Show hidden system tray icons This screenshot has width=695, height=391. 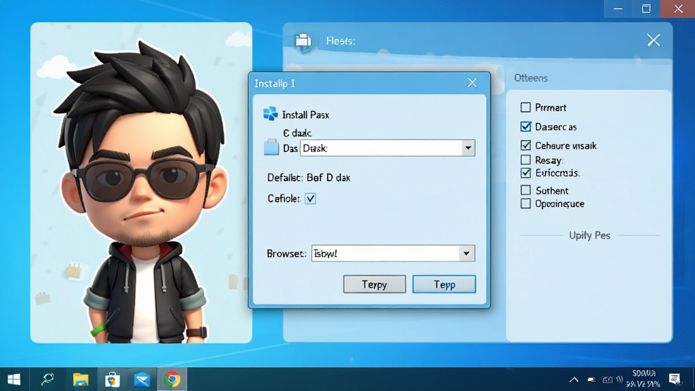click(574, 379)
